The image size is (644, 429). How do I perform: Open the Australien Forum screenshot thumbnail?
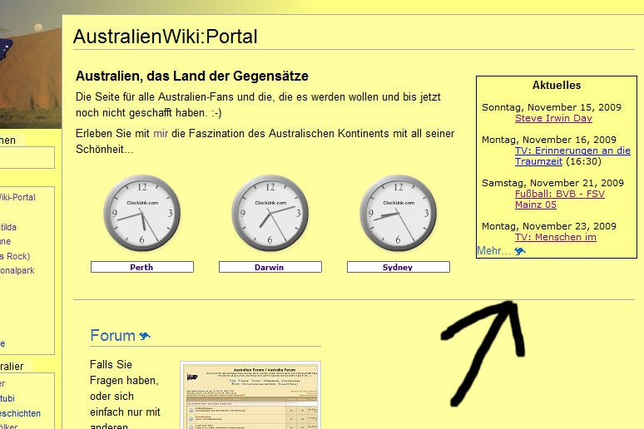click(250, 395)
